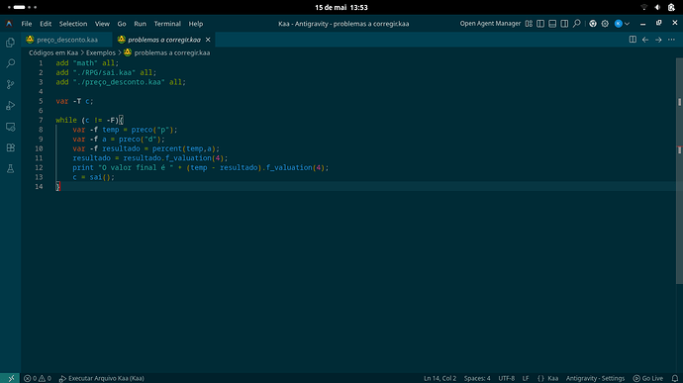
Task: Click line 7 number in the gutter
Action: [41, 120]
